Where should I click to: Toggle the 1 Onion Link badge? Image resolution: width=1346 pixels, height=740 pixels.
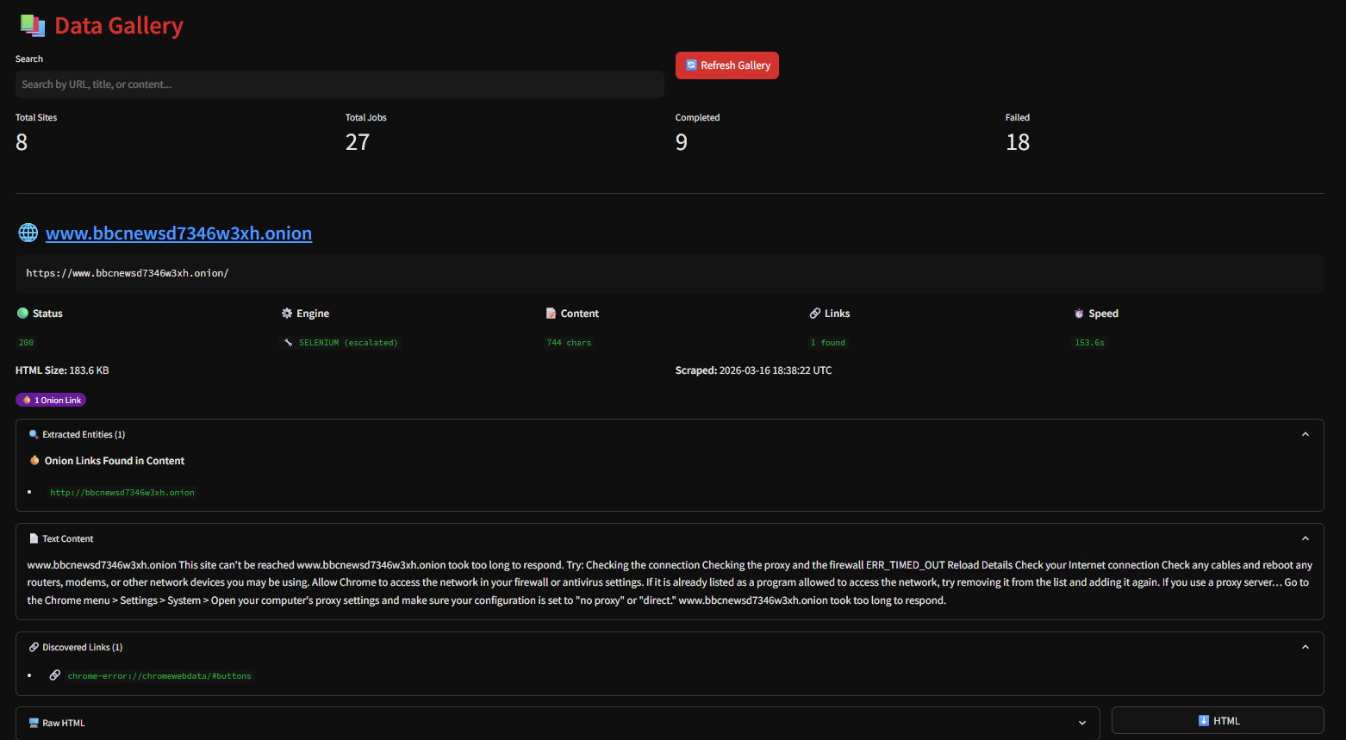50,399
